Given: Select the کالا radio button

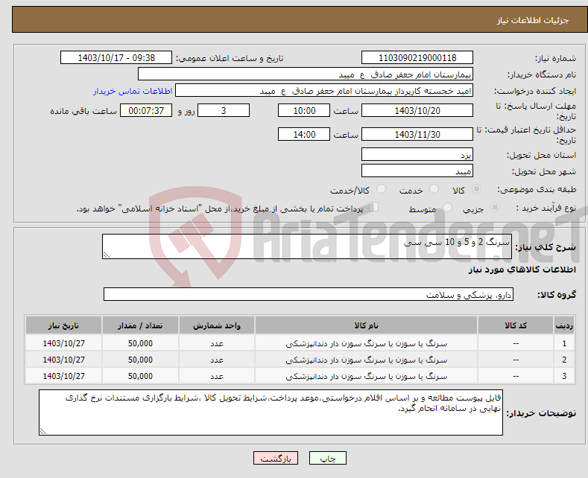Looking at the screenshot, I should [476, 189].
